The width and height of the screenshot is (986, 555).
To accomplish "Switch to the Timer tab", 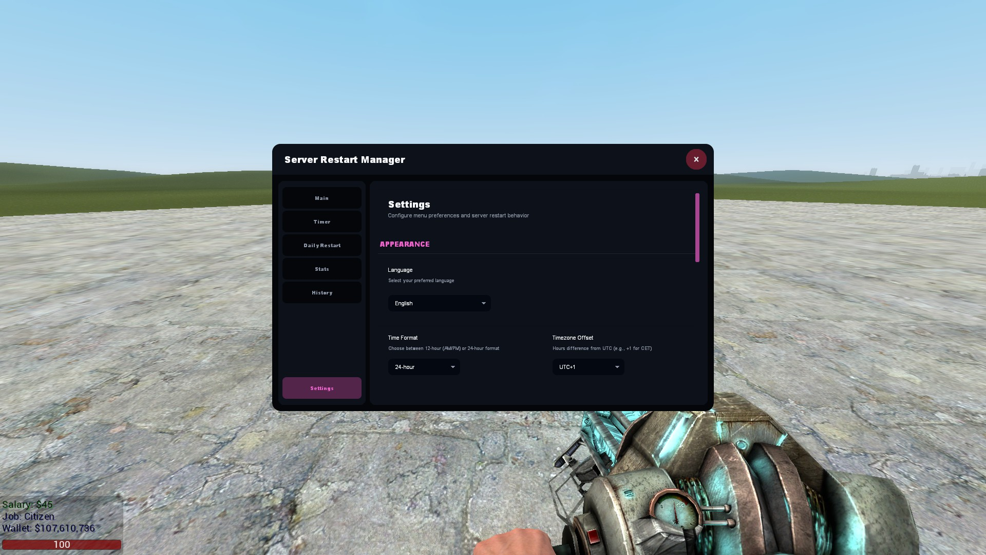I will (x=322, y=221).
